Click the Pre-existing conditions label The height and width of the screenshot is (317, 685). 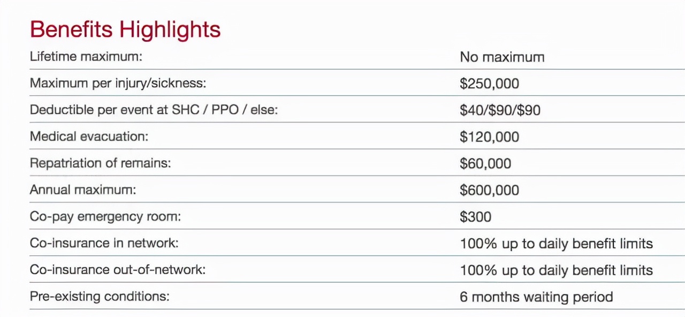click(x=100, y=296)
